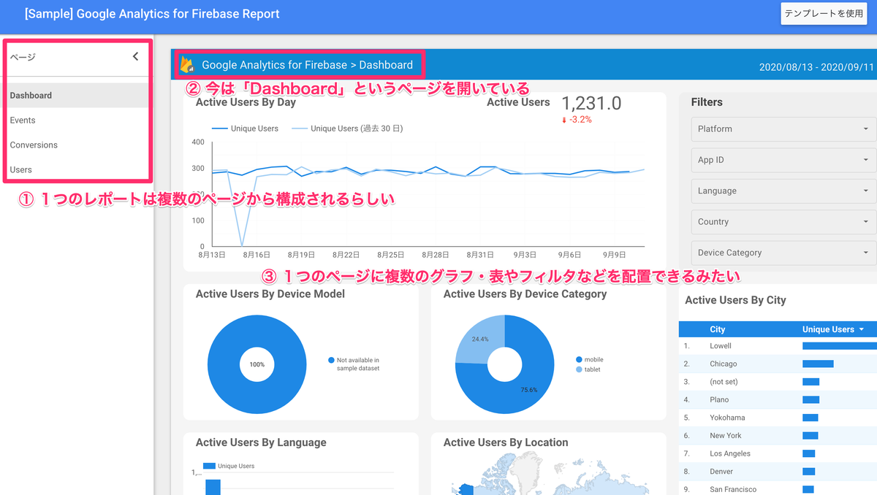The width and height of the screenshot is (877, 495).
Task: Click the Los Angeles row in city table
Action: click(778, 453)
